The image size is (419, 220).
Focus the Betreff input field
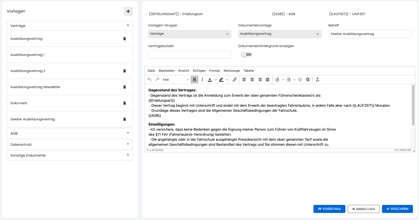pyautogui.click(x=370, y=34)
